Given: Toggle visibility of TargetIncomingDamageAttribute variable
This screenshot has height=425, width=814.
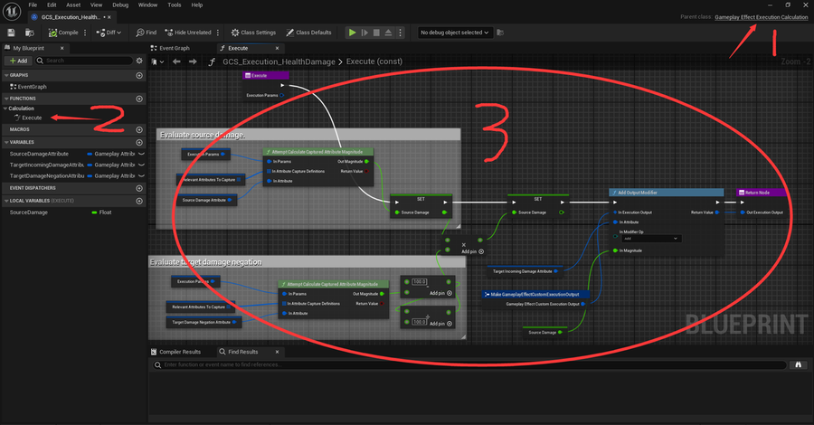Looking at the screenshot, I should (x=141, y=165).
